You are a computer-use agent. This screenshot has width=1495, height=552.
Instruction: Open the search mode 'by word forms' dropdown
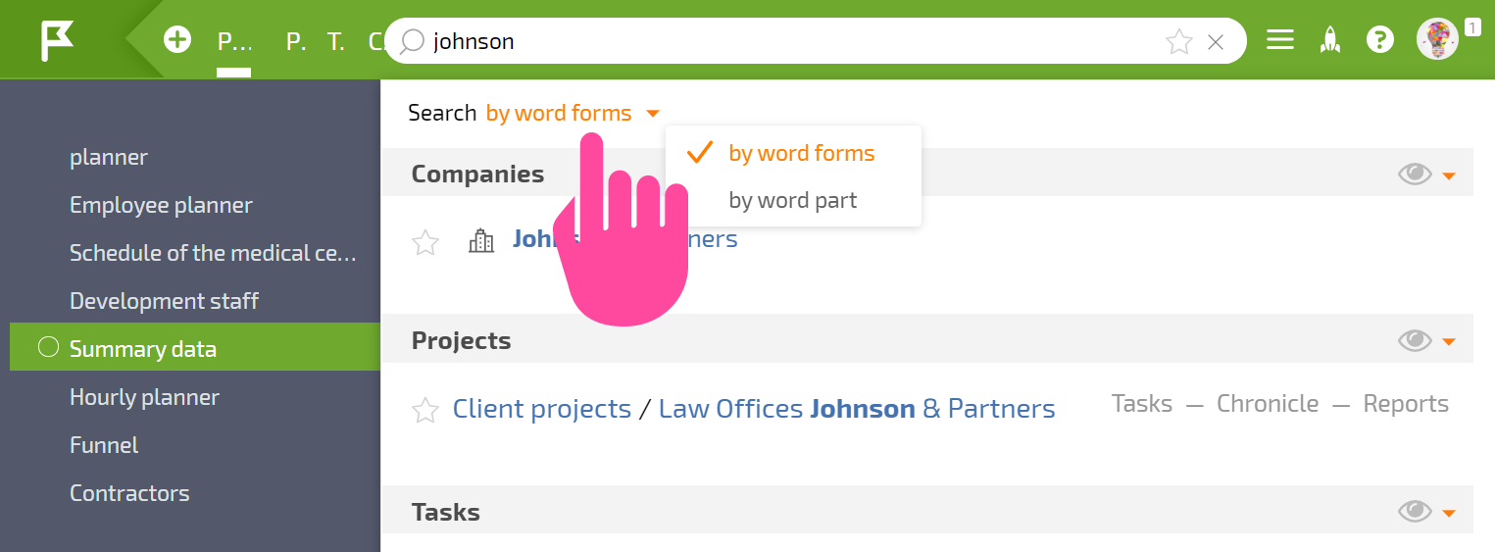coord(573,113)
